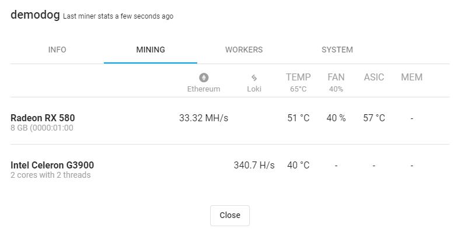457x232 pixels.
Task: Click the 57 °C ASIC temperature
Action: (x=374, y=118)
